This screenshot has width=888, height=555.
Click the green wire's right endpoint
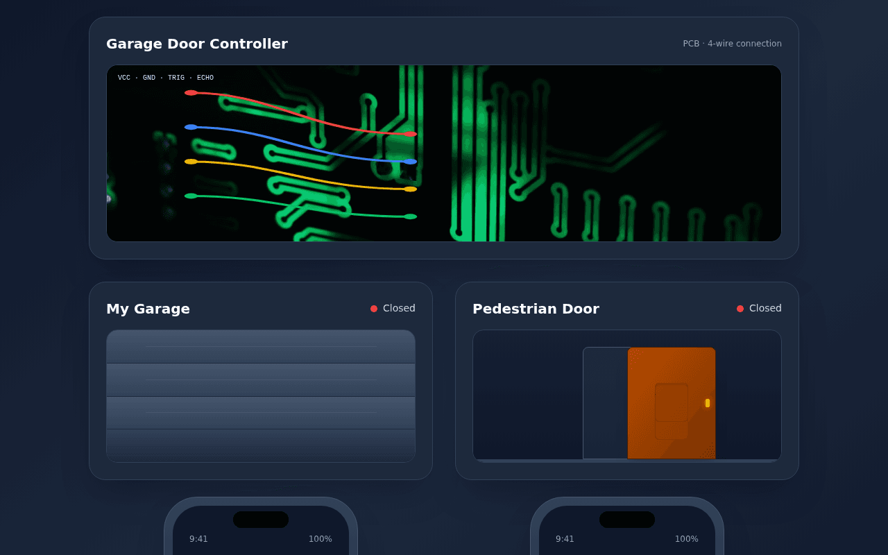(411, 216)
